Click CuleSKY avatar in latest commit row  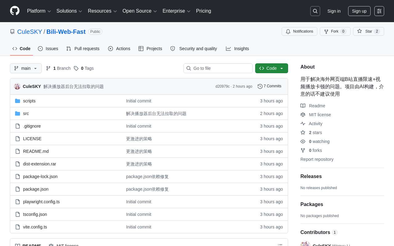(x=17, y=86)
